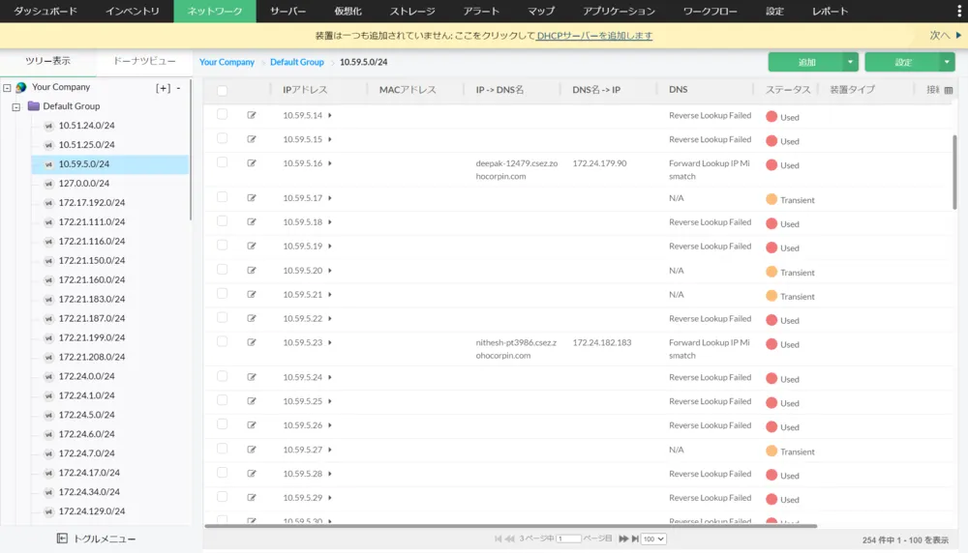This screenshot has width=968, height=553.
Task: Jump to last page icon in pager
Action: click(635, 538)
